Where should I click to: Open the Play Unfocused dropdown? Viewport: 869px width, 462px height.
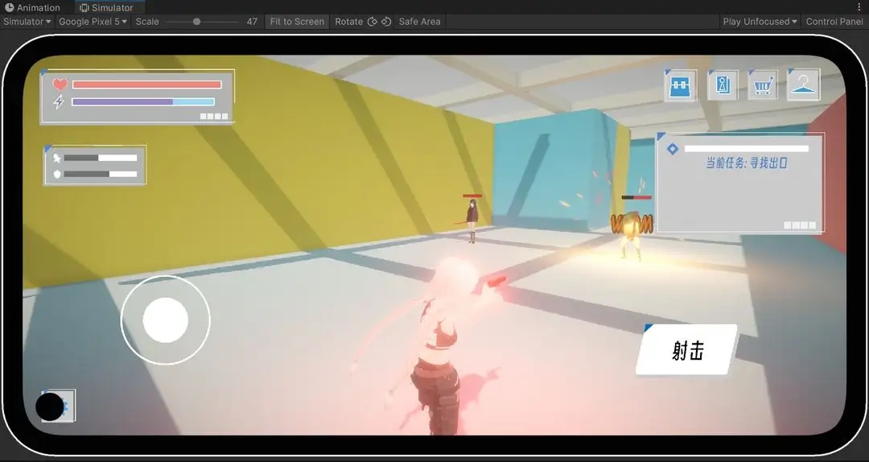pyautogui.click(x=760, y=22)
